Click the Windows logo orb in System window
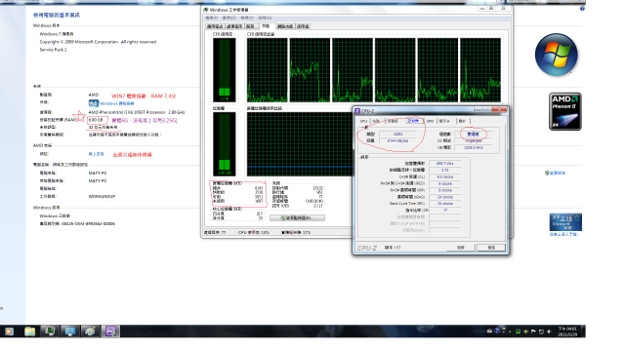The image size is (625, 351). coord(556,55)
